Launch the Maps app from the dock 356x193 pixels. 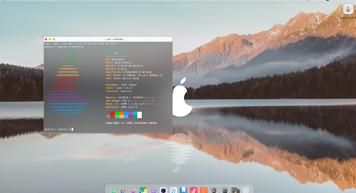143,190
